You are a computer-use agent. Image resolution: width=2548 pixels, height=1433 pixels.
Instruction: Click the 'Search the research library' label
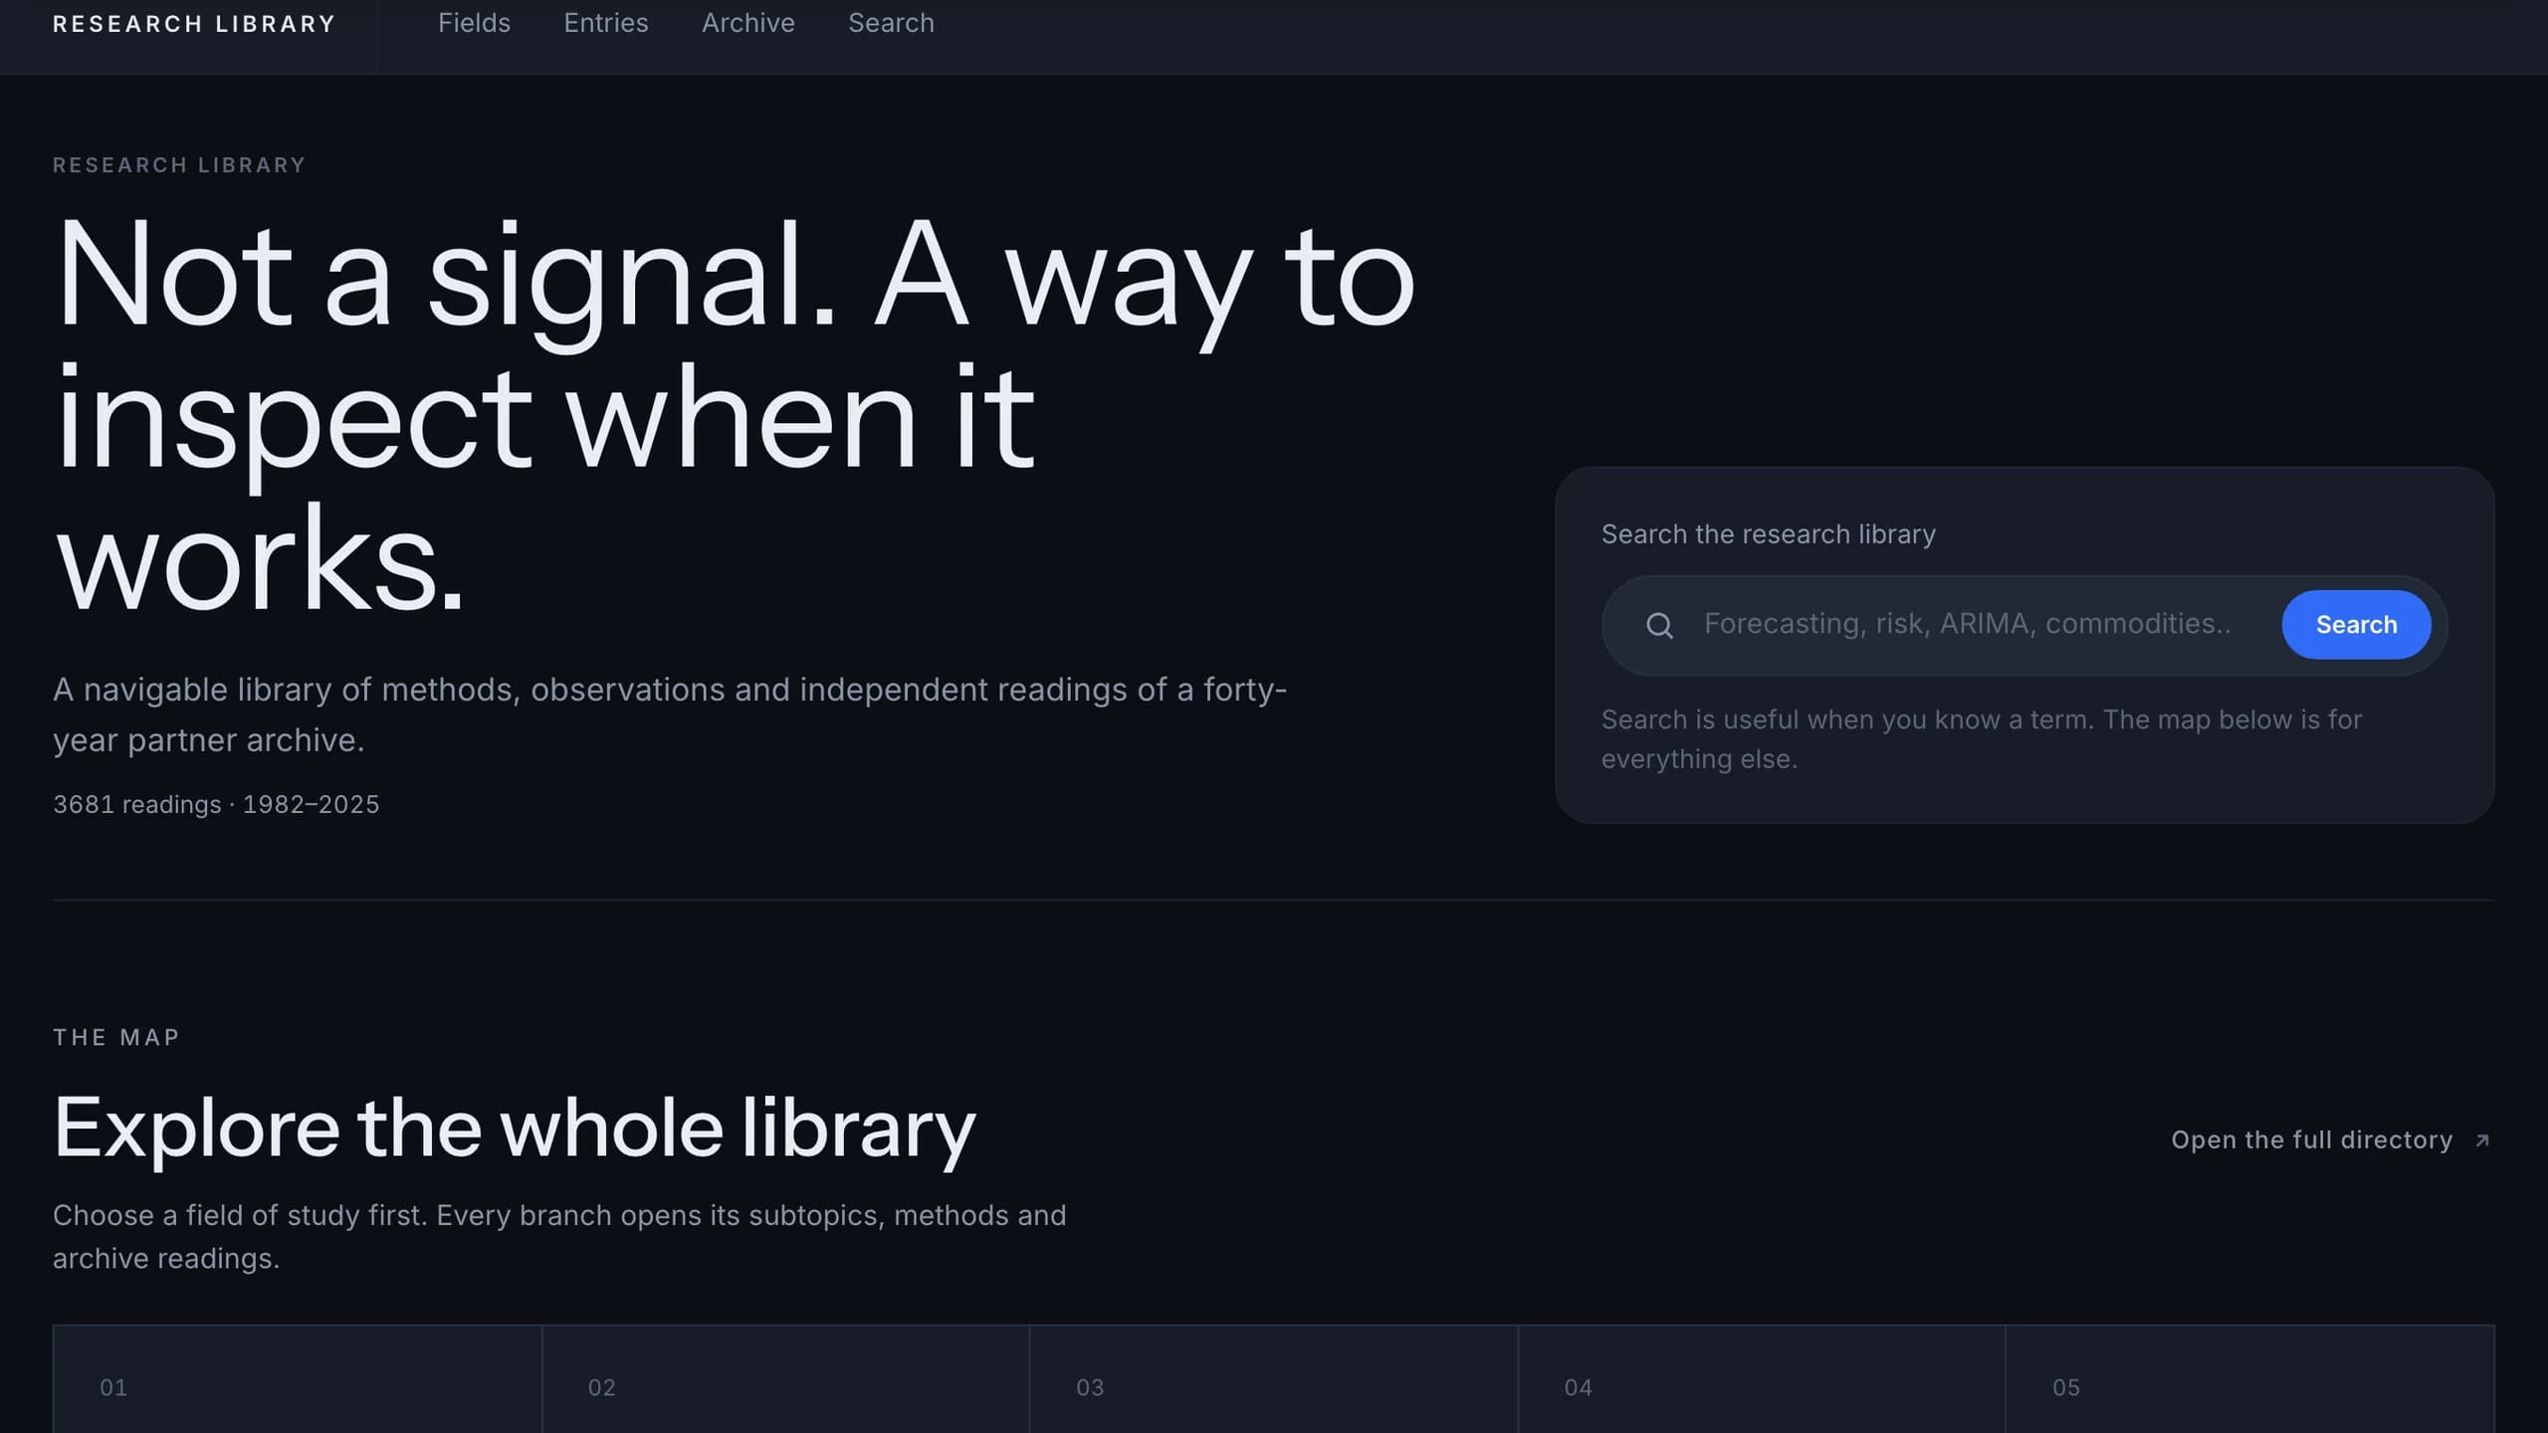click(x=1768, y=534)
